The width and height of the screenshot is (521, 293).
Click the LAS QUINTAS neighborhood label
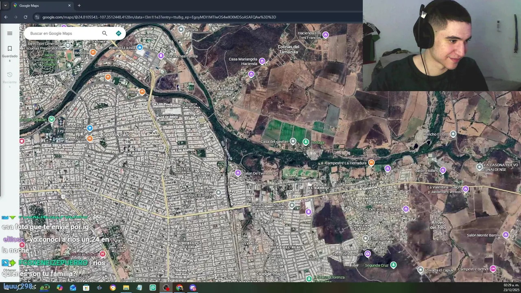tap(113, 135)
